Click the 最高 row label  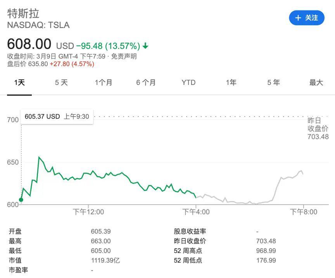pos(15,241)
